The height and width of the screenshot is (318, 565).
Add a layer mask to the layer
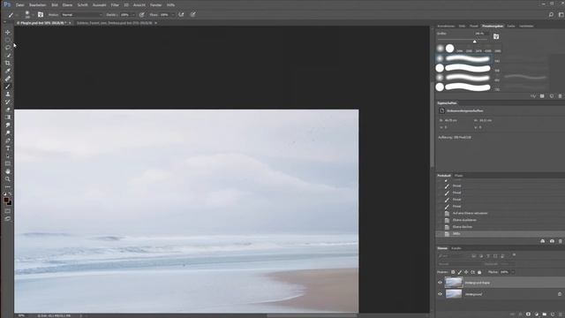click(528, 314)
